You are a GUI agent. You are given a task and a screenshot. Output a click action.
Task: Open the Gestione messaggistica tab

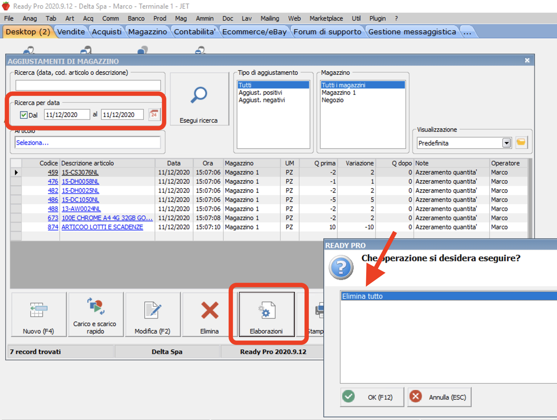click(x=412, y=32)
